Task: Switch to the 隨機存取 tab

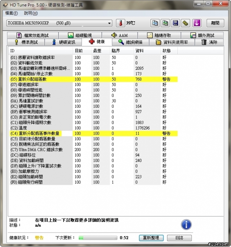Action: [x=159, y=35]
